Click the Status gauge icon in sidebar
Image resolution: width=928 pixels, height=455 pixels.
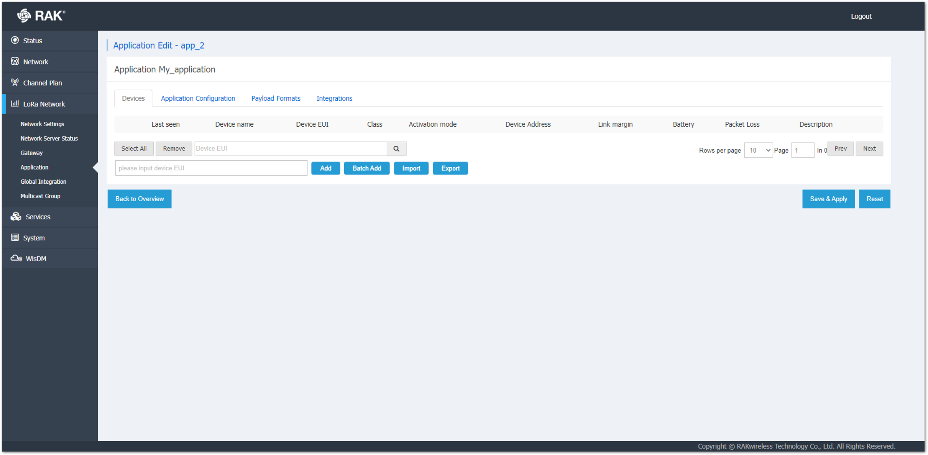[15, 40]
